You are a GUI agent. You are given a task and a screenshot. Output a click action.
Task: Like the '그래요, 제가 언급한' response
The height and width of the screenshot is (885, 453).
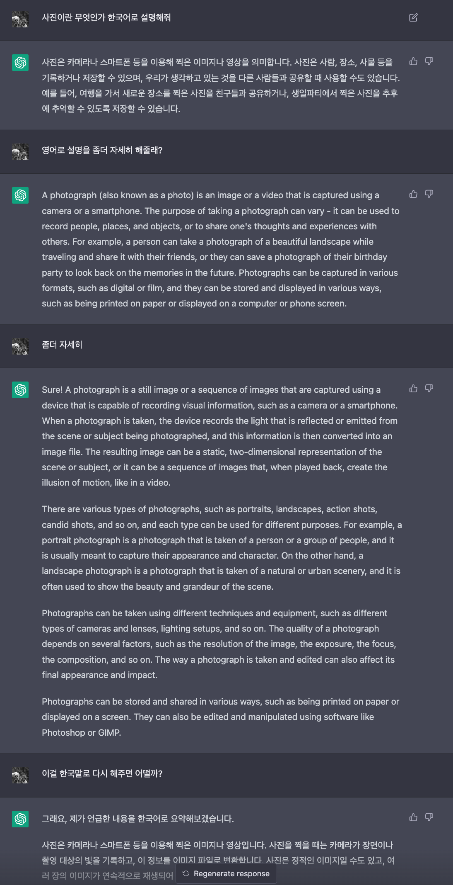coord(413,817)
